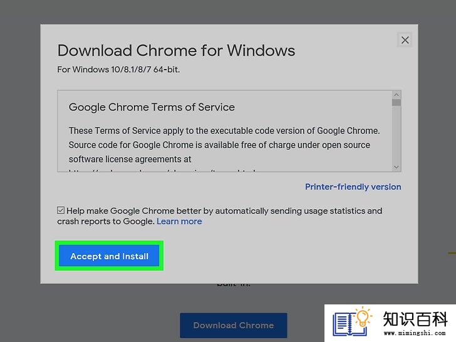This screenshot has height=342, width=456.
Task: Uncheck the usage statistics and crash reports checkbox
Action: tap(61, 210)
